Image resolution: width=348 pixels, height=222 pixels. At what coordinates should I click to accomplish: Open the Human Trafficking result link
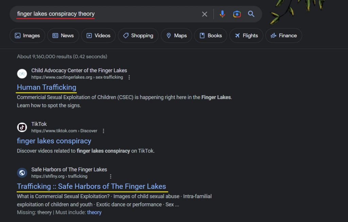click(x=47, y=87)
